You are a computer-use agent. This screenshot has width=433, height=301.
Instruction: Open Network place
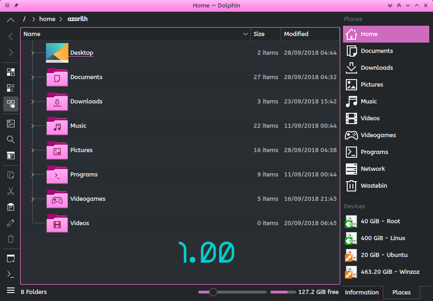pos(386,169)
